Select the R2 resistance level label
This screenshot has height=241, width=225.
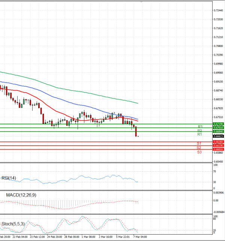pyautogui.click(x=200, y=130)
